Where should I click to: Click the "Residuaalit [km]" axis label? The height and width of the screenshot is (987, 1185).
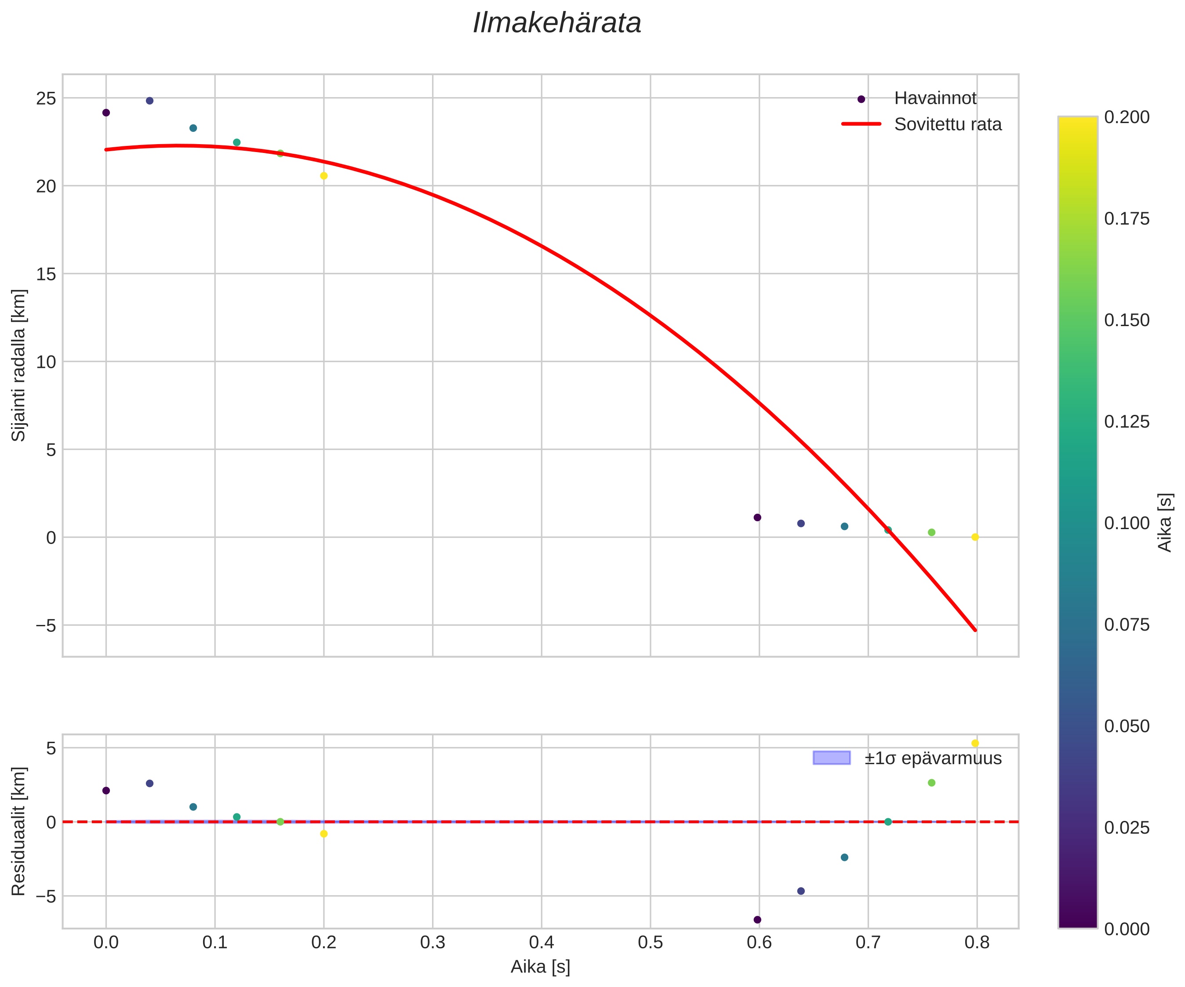click(x=18, y=831)
